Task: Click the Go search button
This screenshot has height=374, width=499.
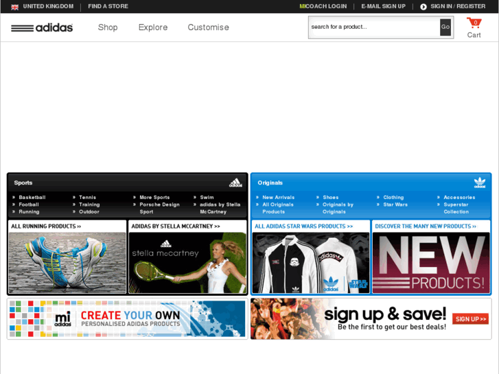Action: click(445, 27)
